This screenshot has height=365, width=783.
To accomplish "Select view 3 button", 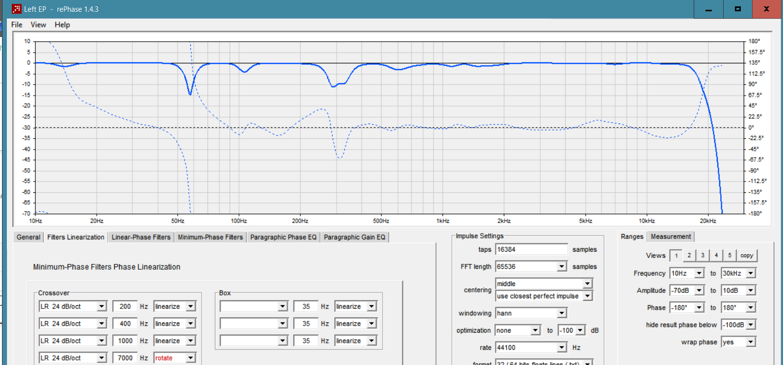I will pyautogui.click(x=703, y=256).
